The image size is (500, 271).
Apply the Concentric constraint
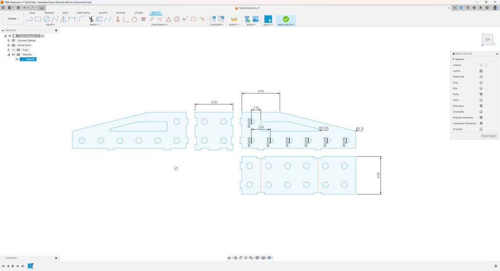pyautogui.click(x=177, y=19)
